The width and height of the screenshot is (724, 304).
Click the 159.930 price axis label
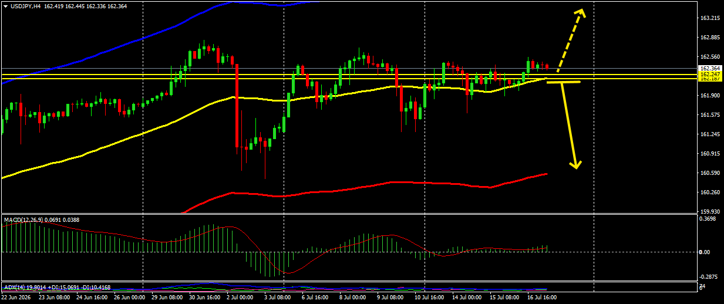[709, 211]
